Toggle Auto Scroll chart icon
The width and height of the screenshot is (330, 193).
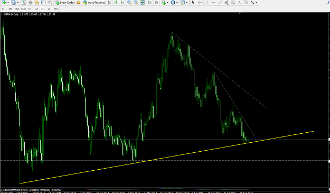(150, 2)
